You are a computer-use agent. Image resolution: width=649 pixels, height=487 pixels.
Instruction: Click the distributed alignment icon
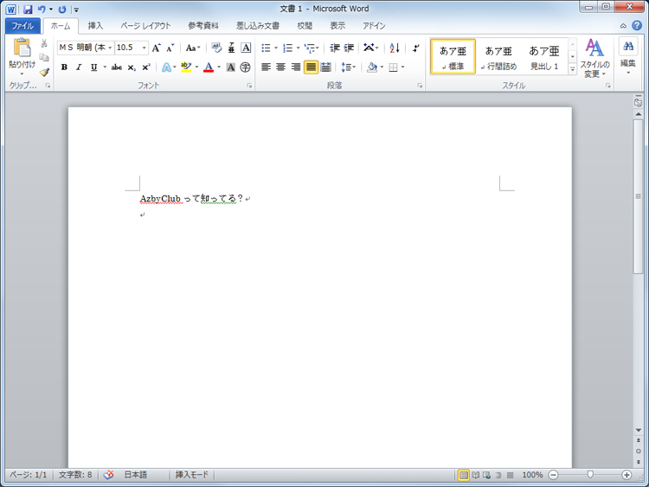coord(325,67)
